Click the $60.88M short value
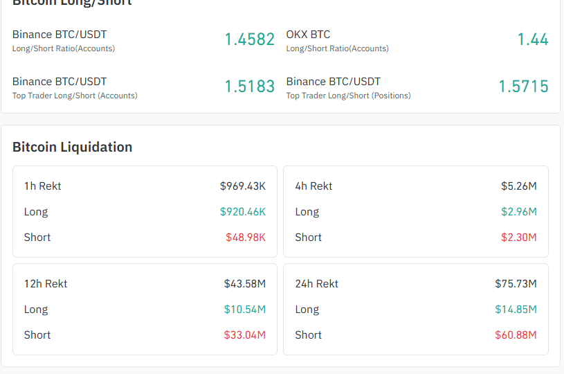The width and height of the screenshot is (564, 374). pos(516,335)
